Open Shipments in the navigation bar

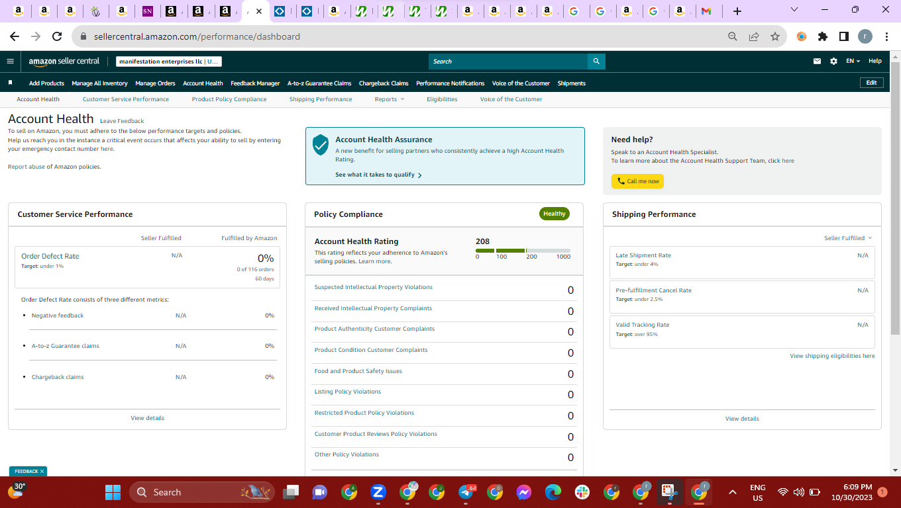pos(572,83)
